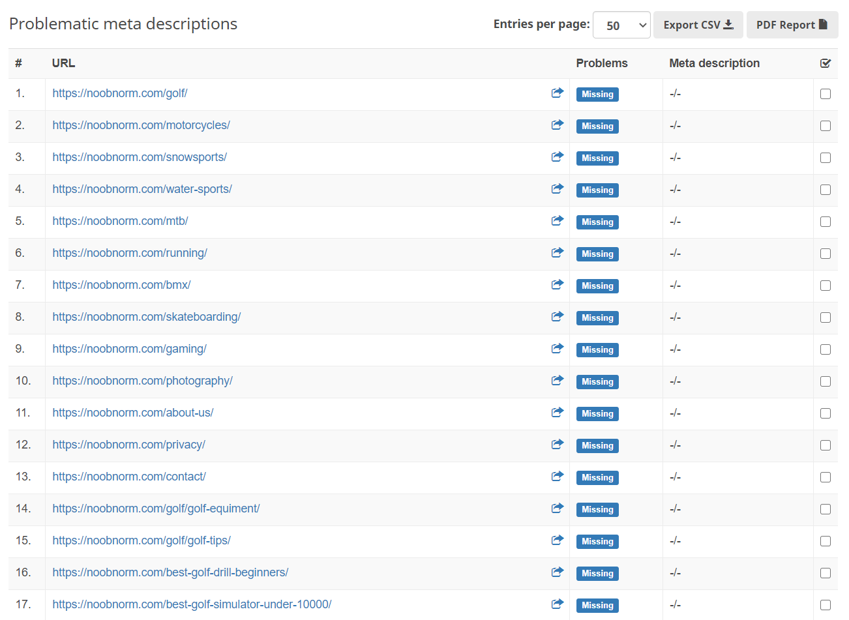Check the select-all checkbox in table header
The width and height of the screenshot is (849, 620).
click(826, 63)
